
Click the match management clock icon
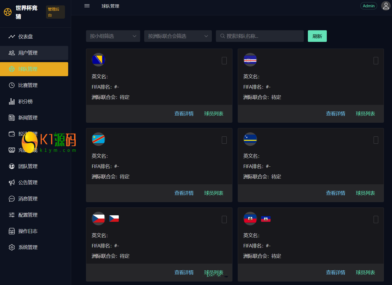pos(12,85)
